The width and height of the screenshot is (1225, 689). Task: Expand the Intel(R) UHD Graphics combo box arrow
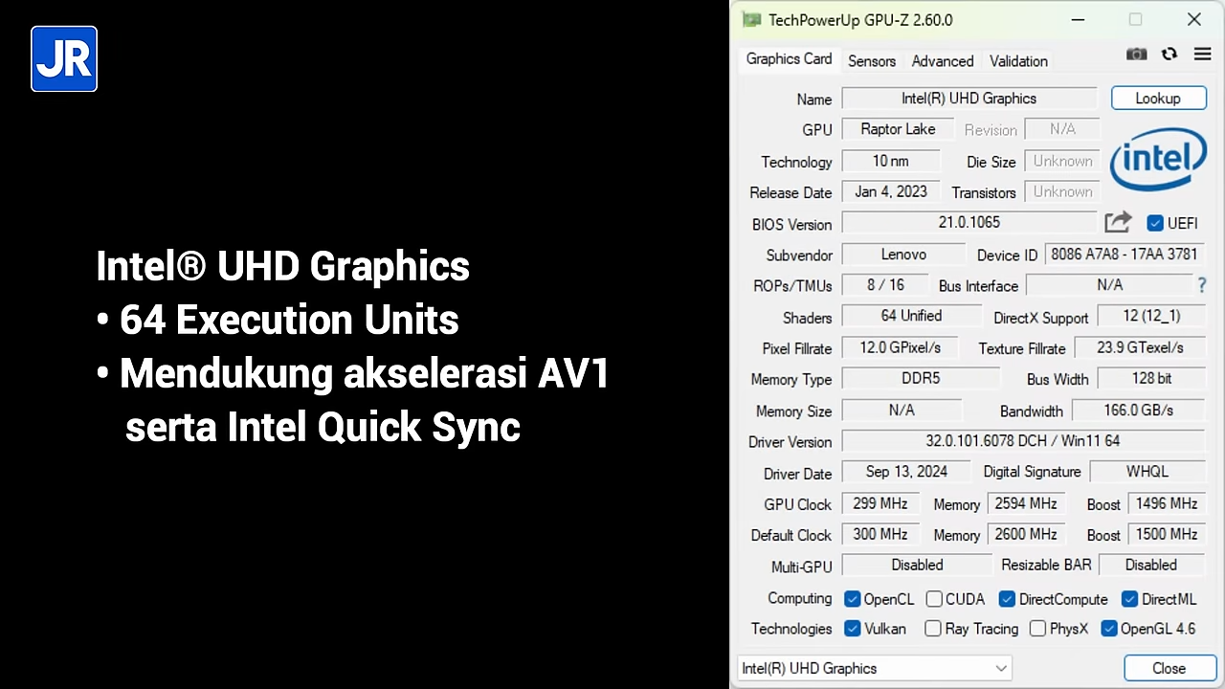pos(1001,668)
